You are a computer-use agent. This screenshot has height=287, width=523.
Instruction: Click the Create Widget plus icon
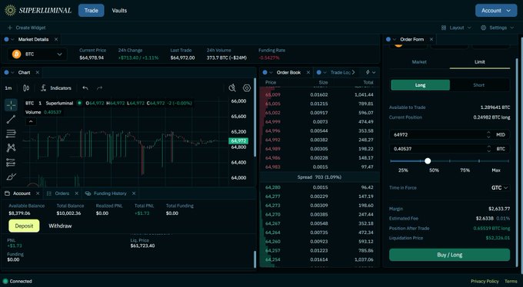[x=10, y=28]
